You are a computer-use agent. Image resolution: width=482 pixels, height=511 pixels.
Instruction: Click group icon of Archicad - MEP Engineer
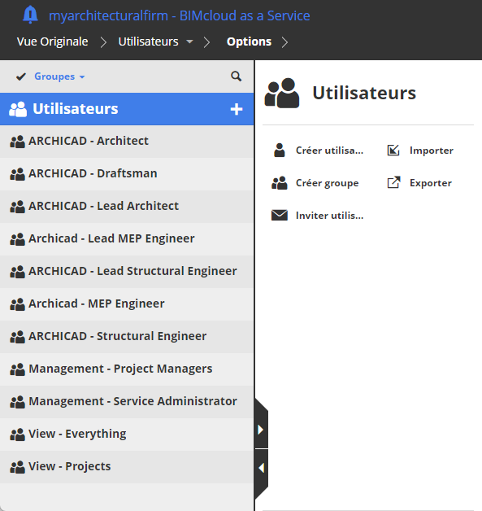pyautogui.click(x=17, y=304)
